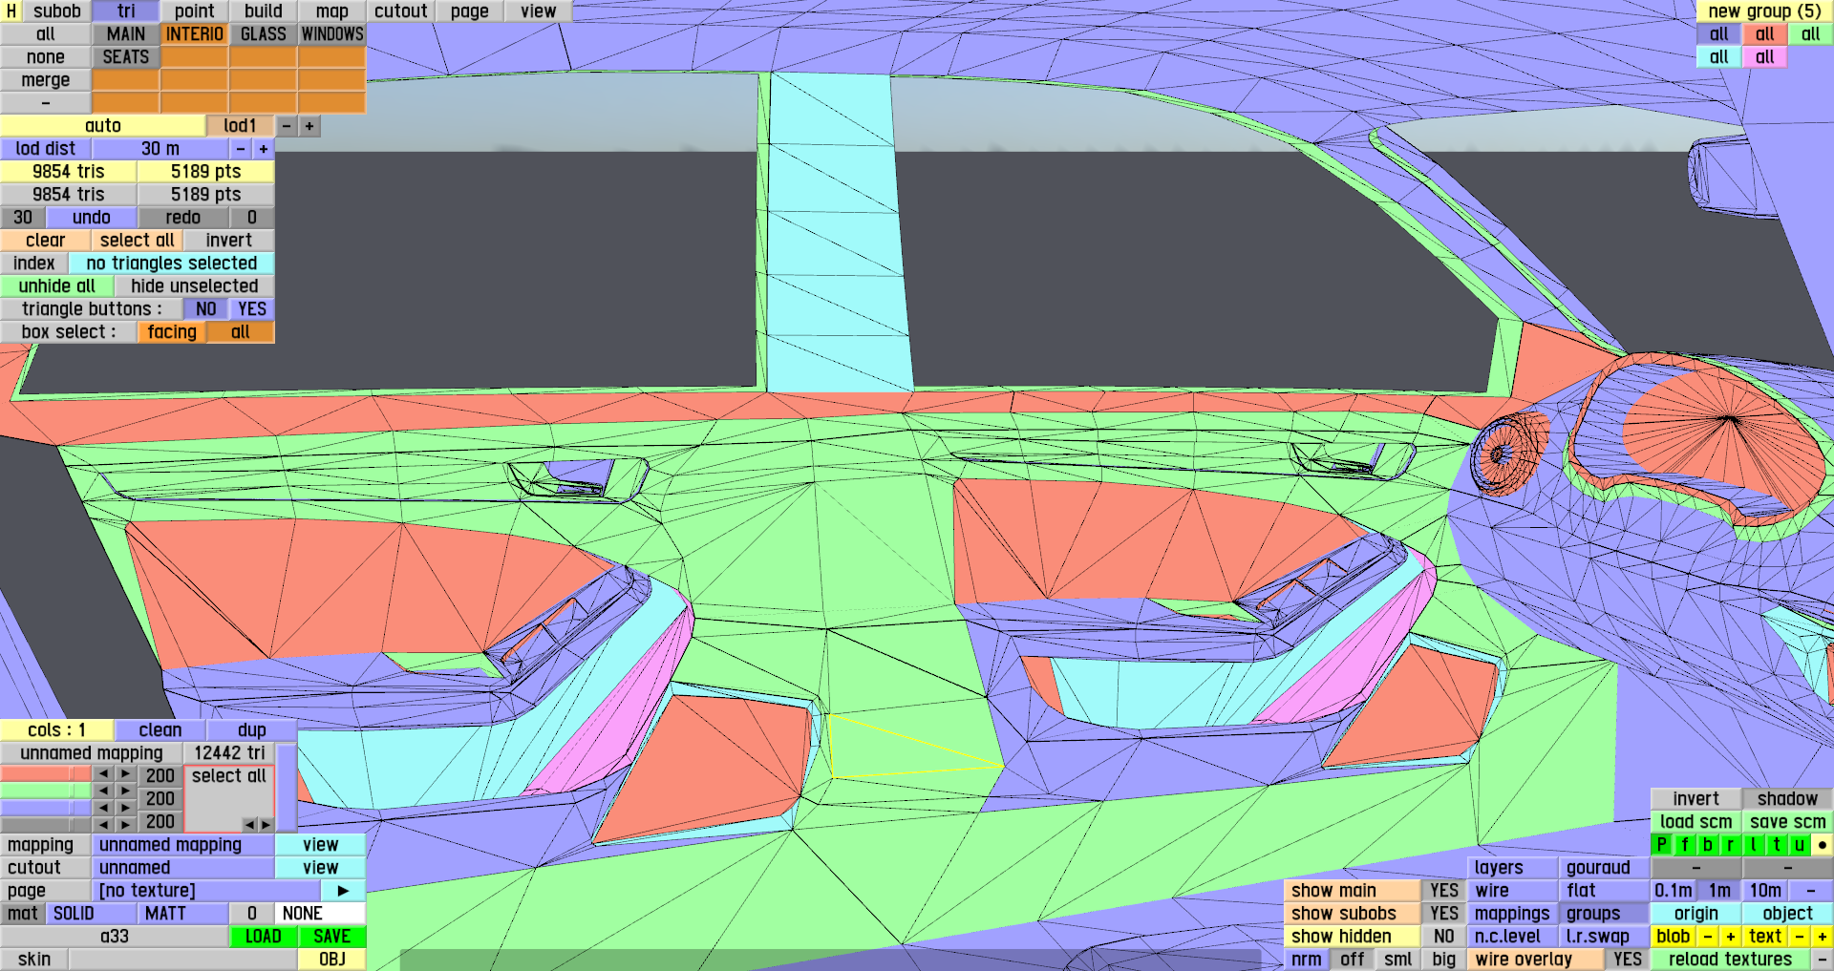Toggle show hidden NO button
The height and width of the screenshot is (971, 1834).
[1444, 937]
